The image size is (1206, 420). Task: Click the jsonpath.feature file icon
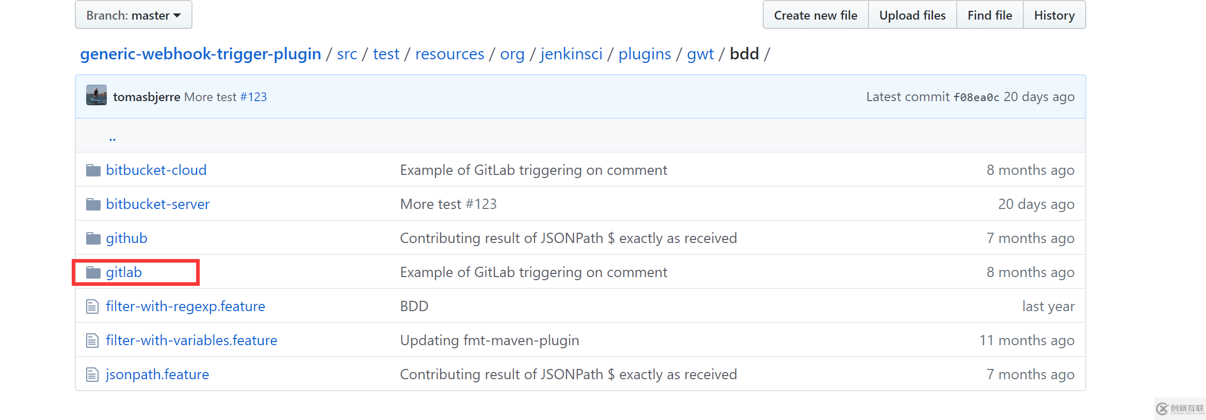[x=92, y=375]
